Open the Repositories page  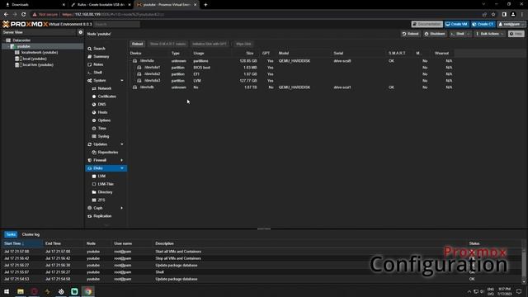[108, 152]
